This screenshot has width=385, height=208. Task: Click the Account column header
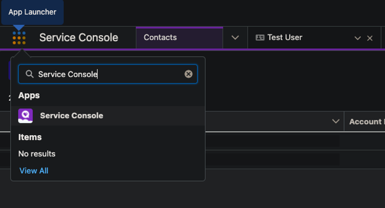click(x=365, y=122)
